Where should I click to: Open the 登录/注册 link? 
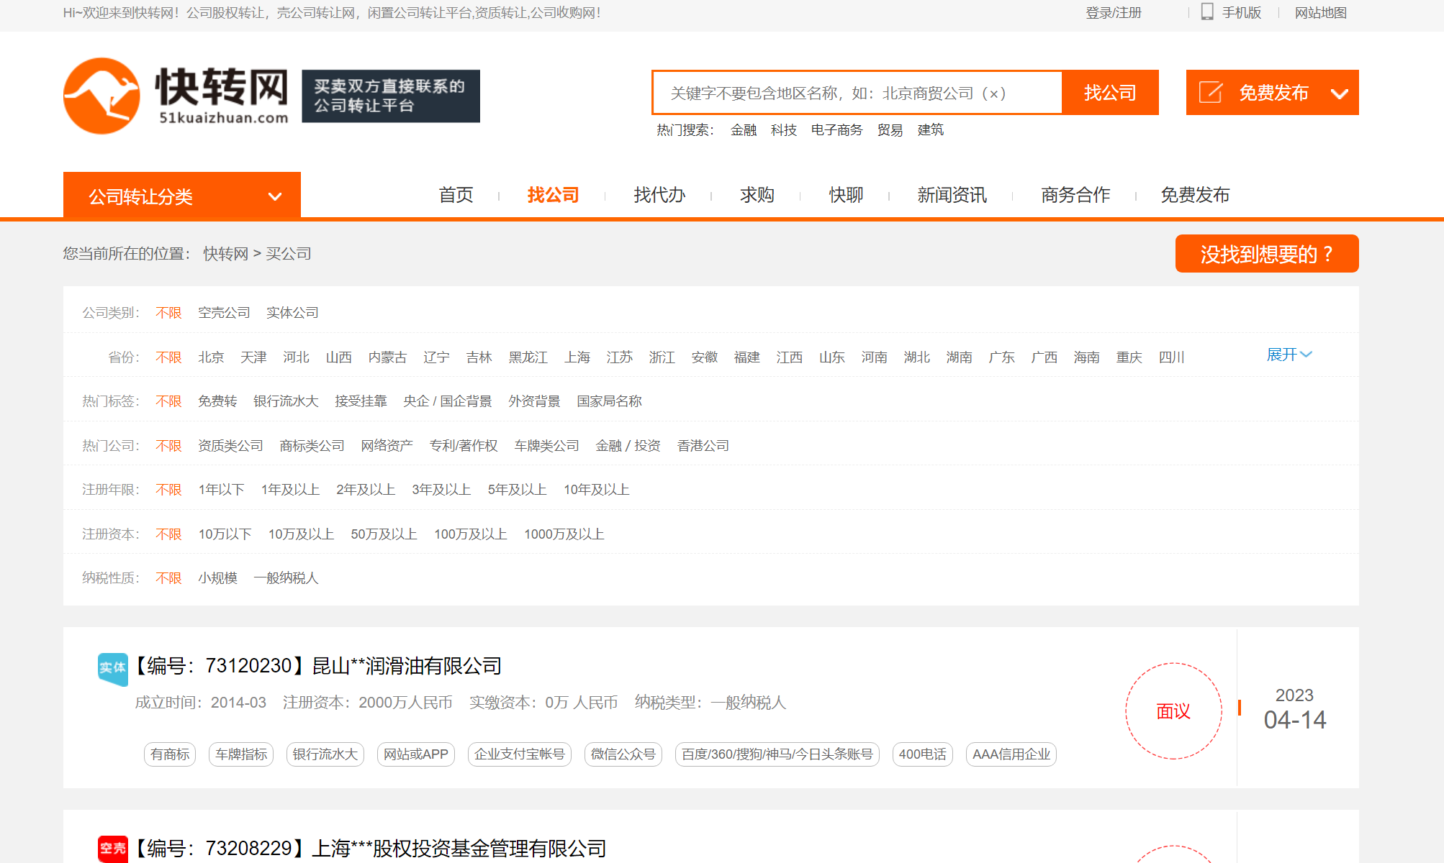pos(1112,12)
